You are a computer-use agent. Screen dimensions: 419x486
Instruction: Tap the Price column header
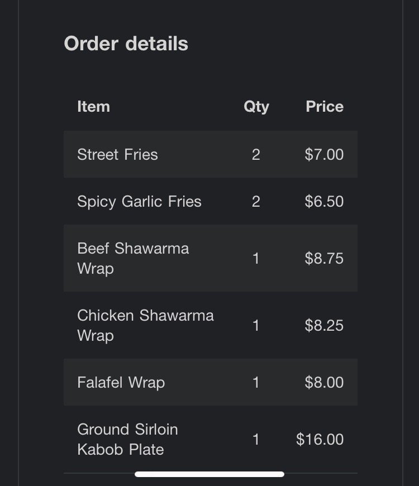point(324,107)
